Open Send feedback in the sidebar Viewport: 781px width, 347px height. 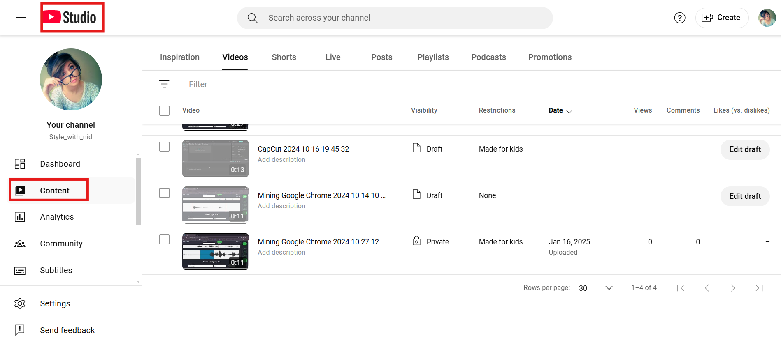(67, 330)
